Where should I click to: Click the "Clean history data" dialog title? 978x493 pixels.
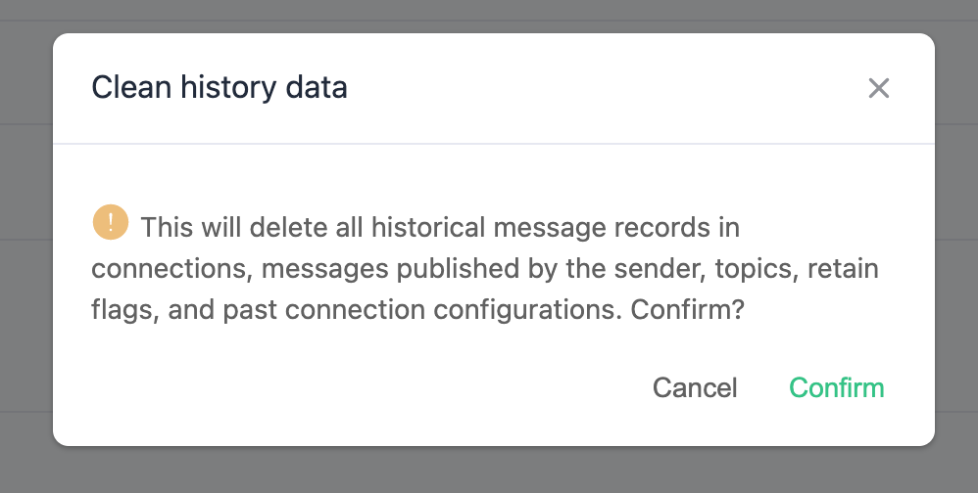220,89
